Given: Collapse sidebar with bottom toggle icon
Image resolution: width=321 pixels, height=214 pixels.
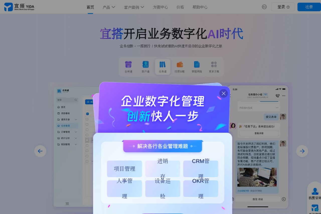Looking at the screenshot, I should click(x=67, y=204).
